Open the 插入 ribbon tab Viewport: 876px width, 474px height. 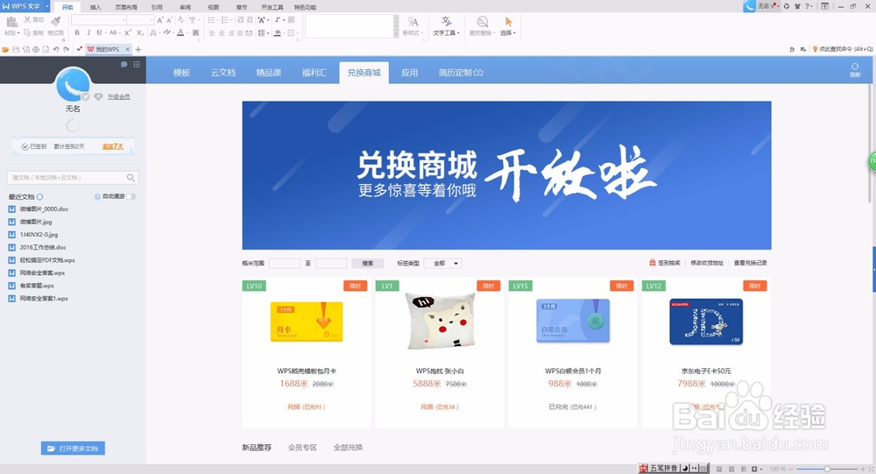[x=95, y=7]
